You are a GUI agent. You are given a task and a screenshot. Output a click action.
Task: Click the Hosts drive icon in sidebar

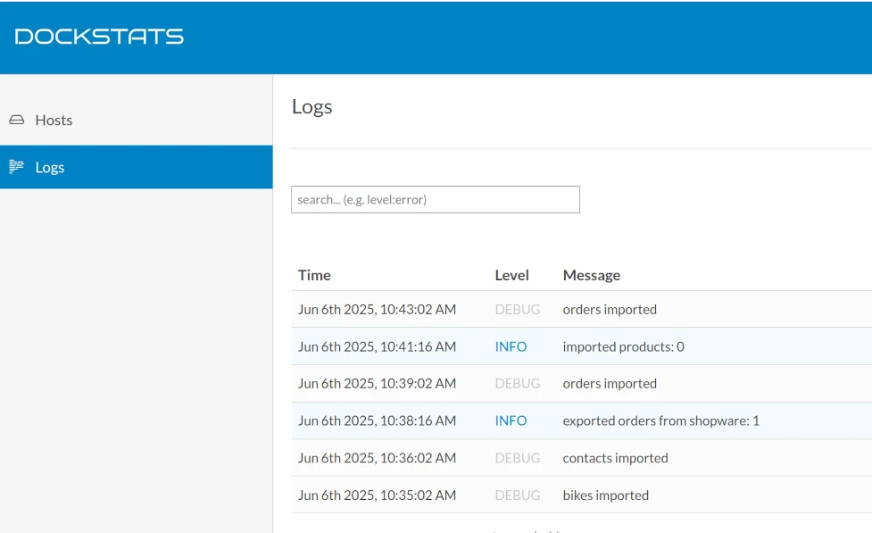[x=17, y=120]
